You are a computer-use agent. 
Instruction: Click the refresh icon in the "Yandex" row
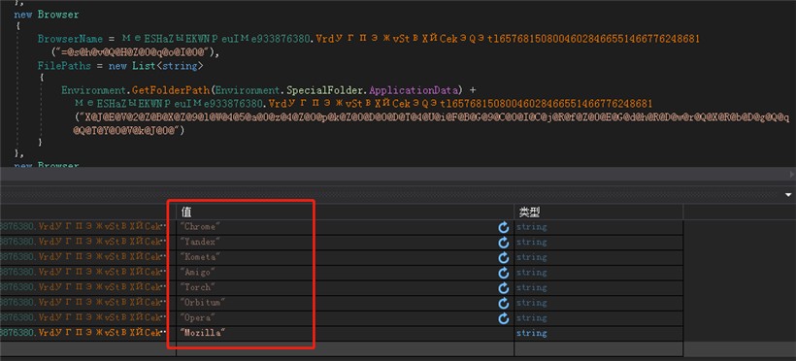point(504,243)
